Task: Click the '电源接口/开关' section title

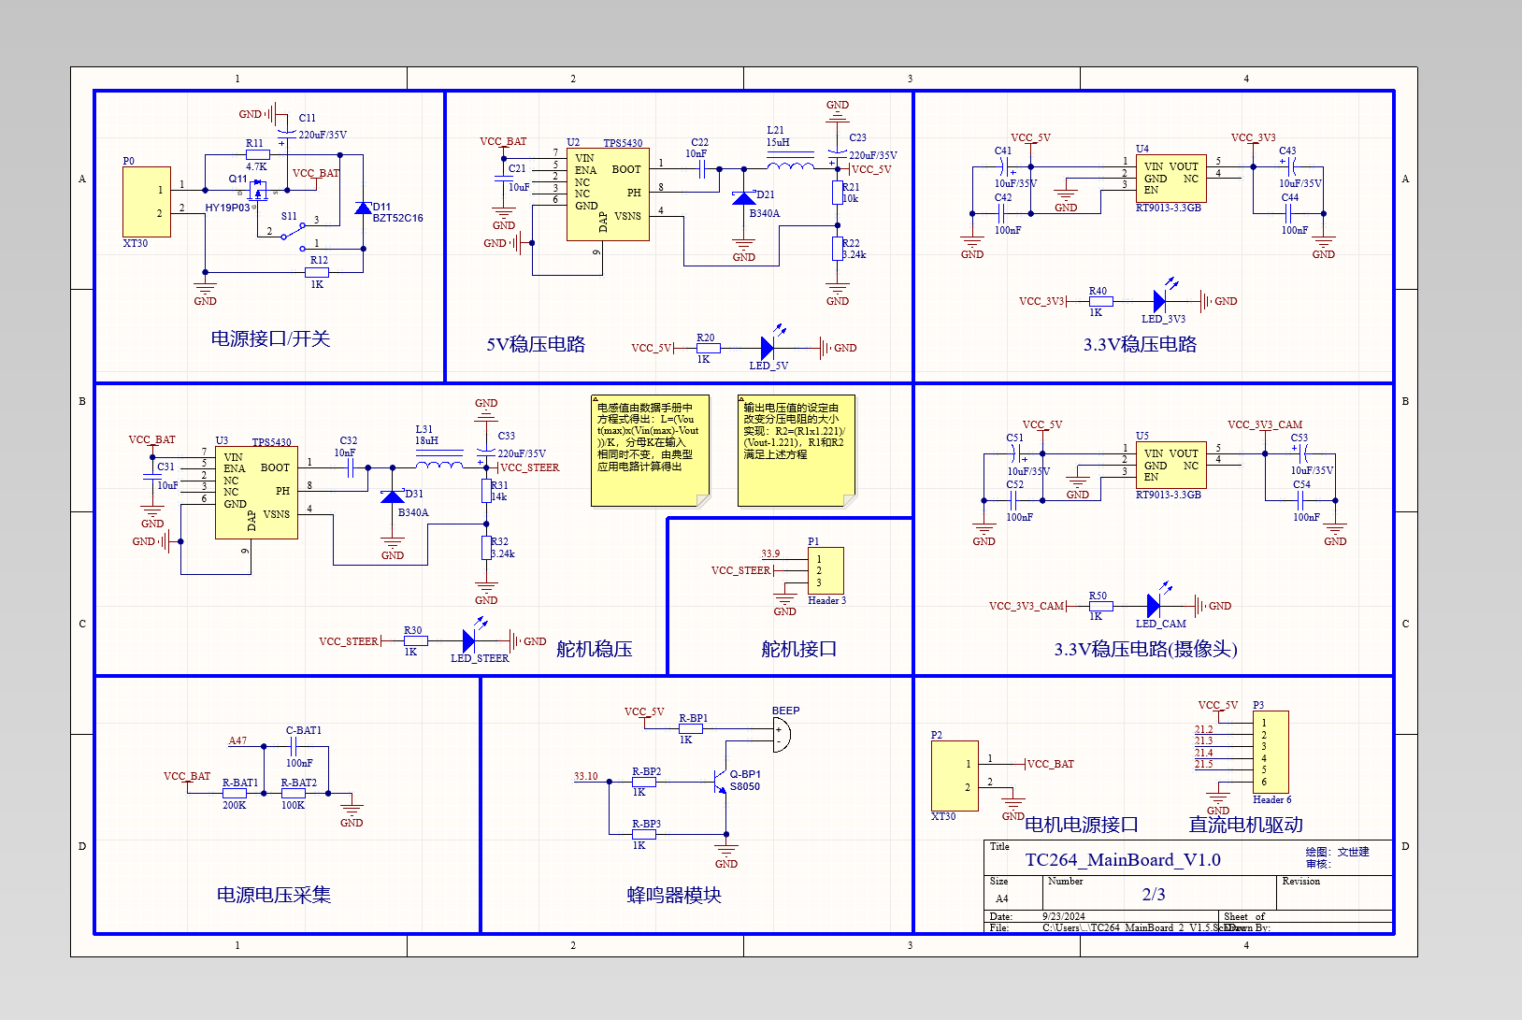Action: [x=270, y=338]
